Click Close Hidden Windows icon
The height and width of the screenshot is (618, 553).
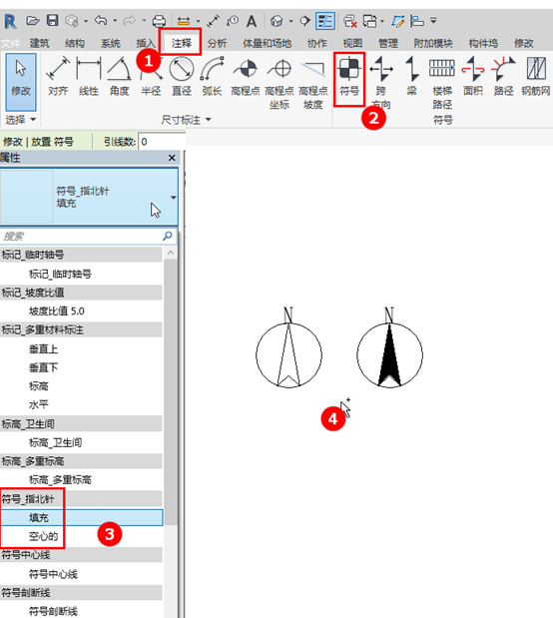click(x=349, y=21)
